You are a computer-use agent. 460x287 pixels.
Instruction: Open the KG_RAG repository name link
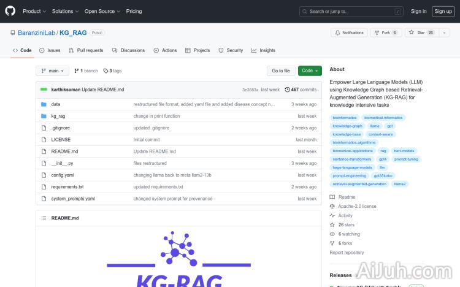(x=73, y=33)
